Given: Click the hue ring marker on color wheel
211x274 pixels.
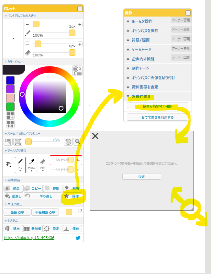Looking at the screenshot, I should (22, 94).
